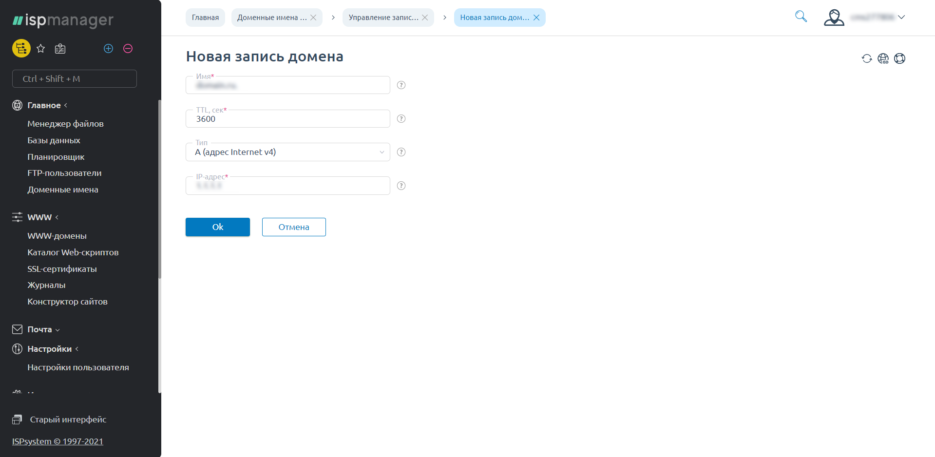The height and width of the screenshot is (457, 935).
Task: Click the help icon beside IP-адрес field
Action: coord(401,186)
